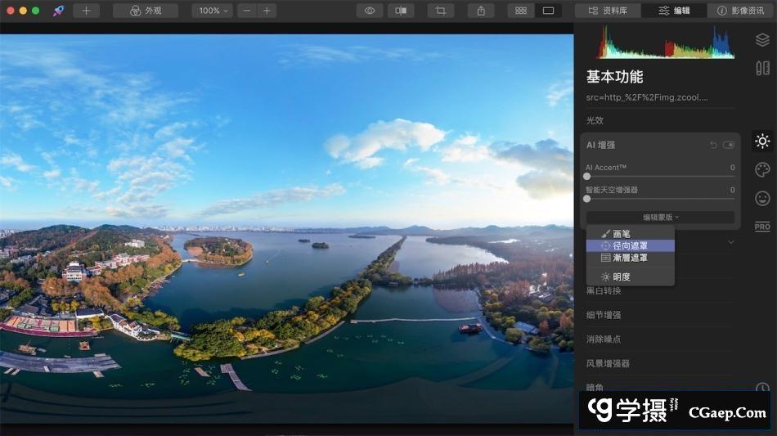The image size is (777, 436).
Task: Switch to the 资料库 tab
Action: 609,11
